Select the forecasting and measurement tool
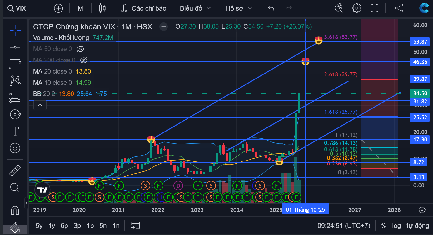Image resolution: width=433 pixels, height=235 pixels. [15, 98]
